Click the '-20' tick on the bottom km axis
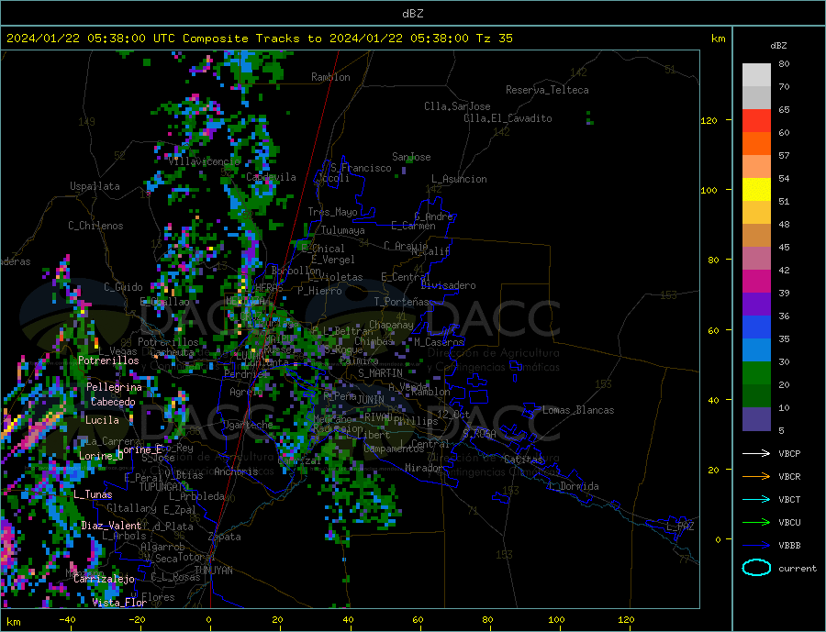This screenshot has width=826, height=632. 137,620
